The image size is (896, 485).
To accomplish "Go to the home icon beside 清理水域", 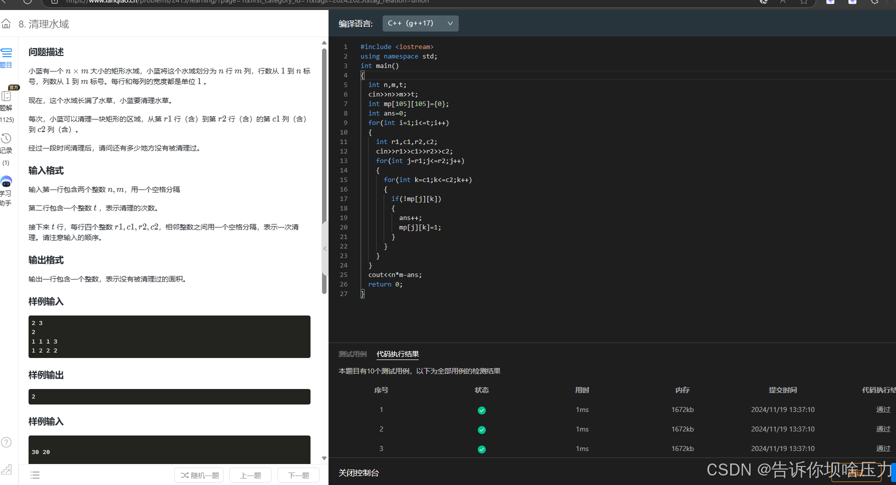I will (6, 23).
